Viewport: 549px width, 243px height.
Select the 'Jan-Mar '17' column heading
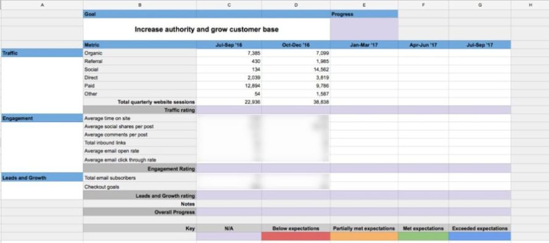click(x=364, y=45)
